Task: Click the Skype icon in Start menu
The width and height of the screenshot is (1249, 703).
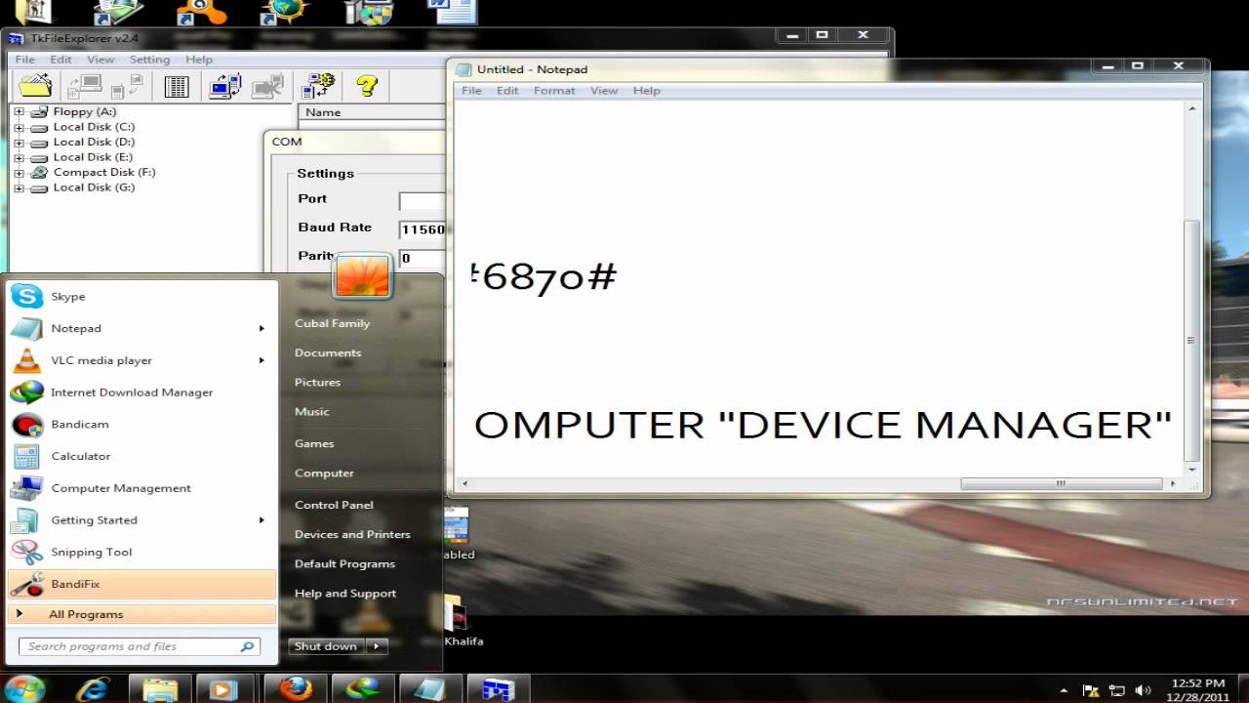Action: [x=26, y=296]
